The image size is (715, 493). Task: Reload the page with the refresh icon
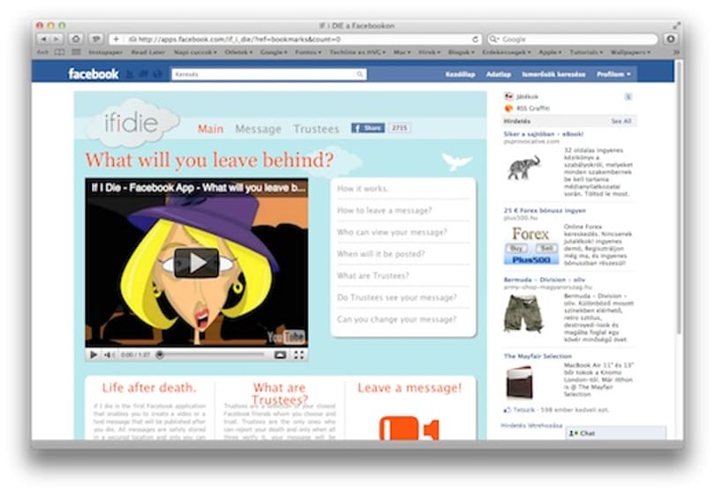point(475,39)
